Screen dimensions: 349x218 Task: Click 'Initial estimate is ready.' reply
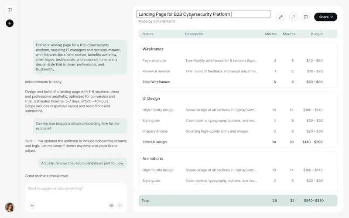(44, 82)
